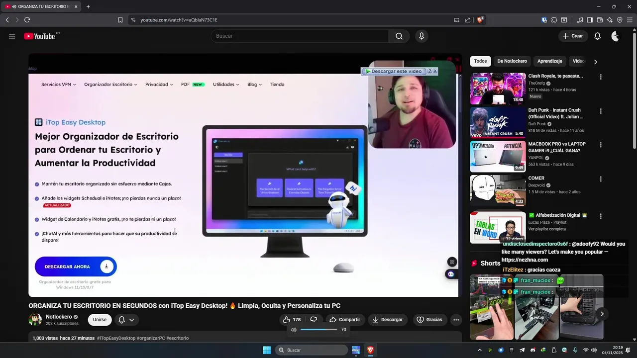The width and height of the screenshot is (637, 358).
Task: Open the Notlockero channel name link
Action: 59,317
